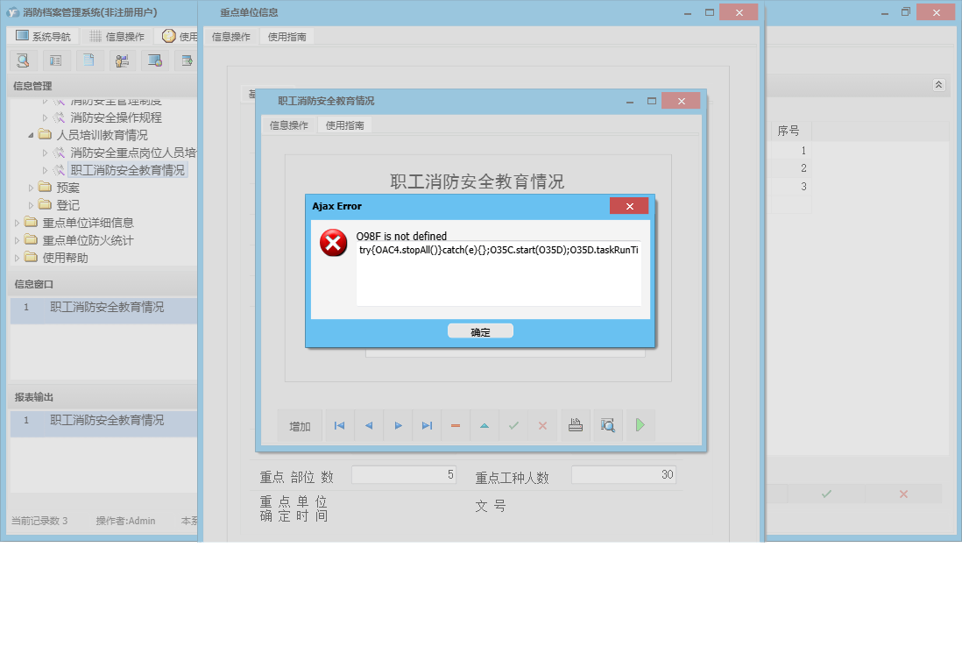Viewport: 962px width, 668px height.
Task: Select the person-shaped toolbar icon
Action: [122, 60]
